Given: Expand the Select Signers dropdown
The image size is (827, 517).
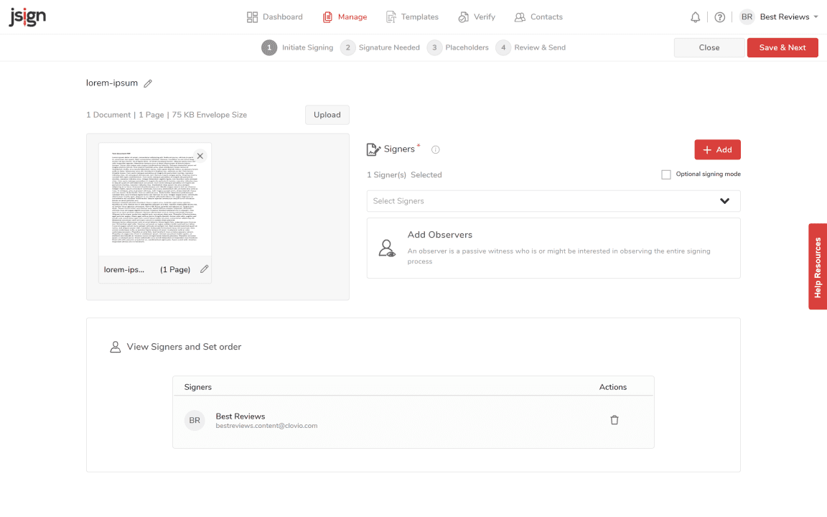Looking at the screenshot, I should click(724, 201).
